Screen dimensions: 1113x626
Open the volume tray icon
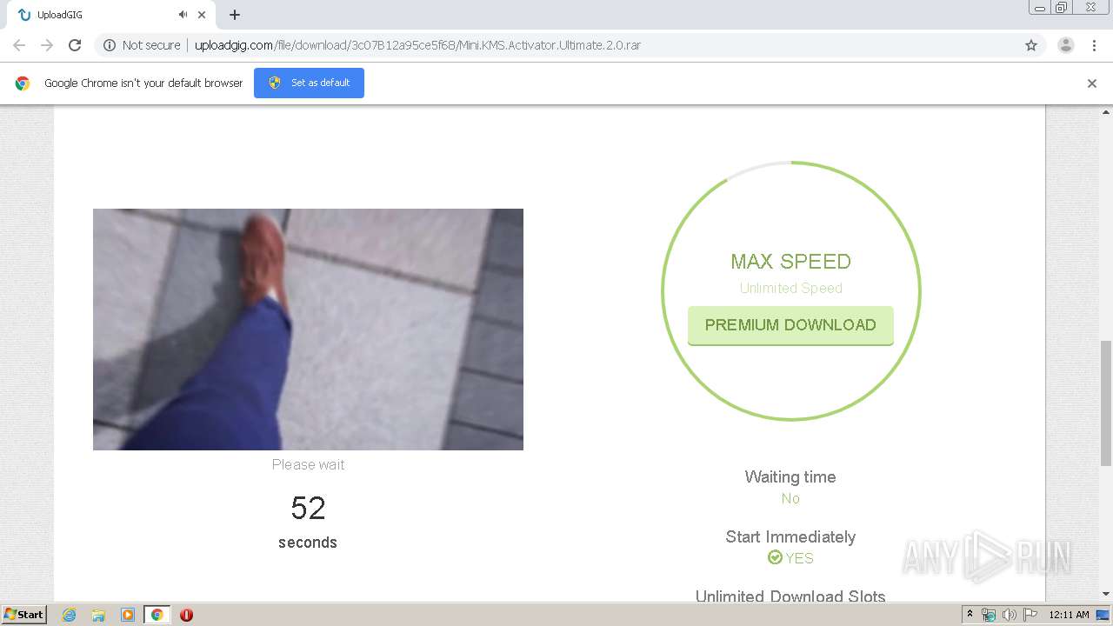click(1010, 615)
